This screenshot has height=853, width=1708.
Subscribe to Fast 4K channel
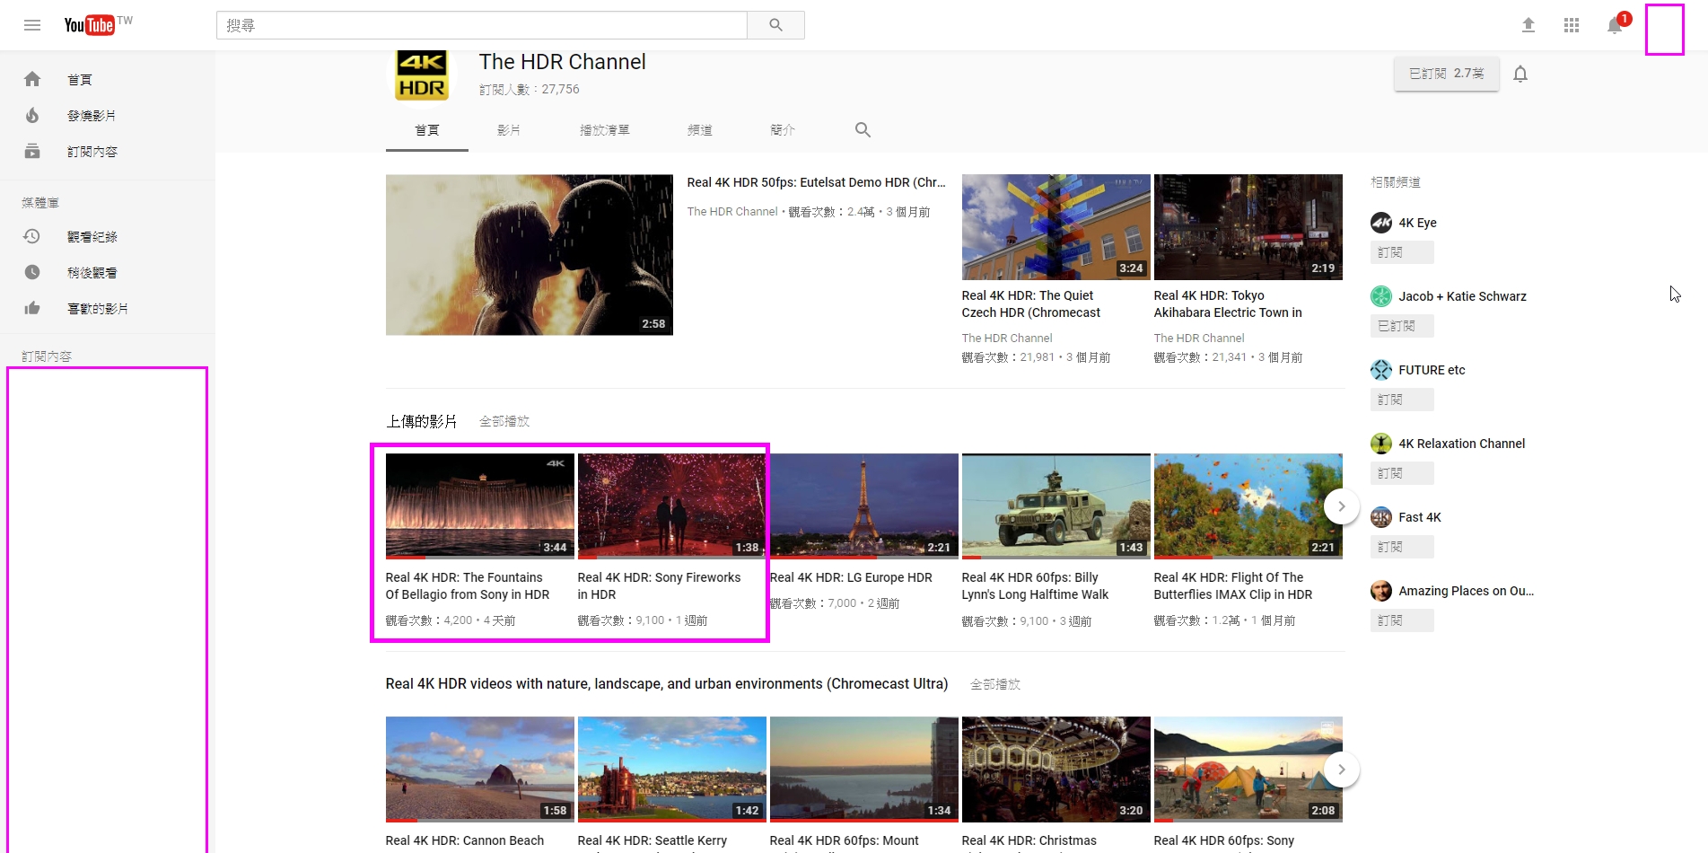(1401, 547)
